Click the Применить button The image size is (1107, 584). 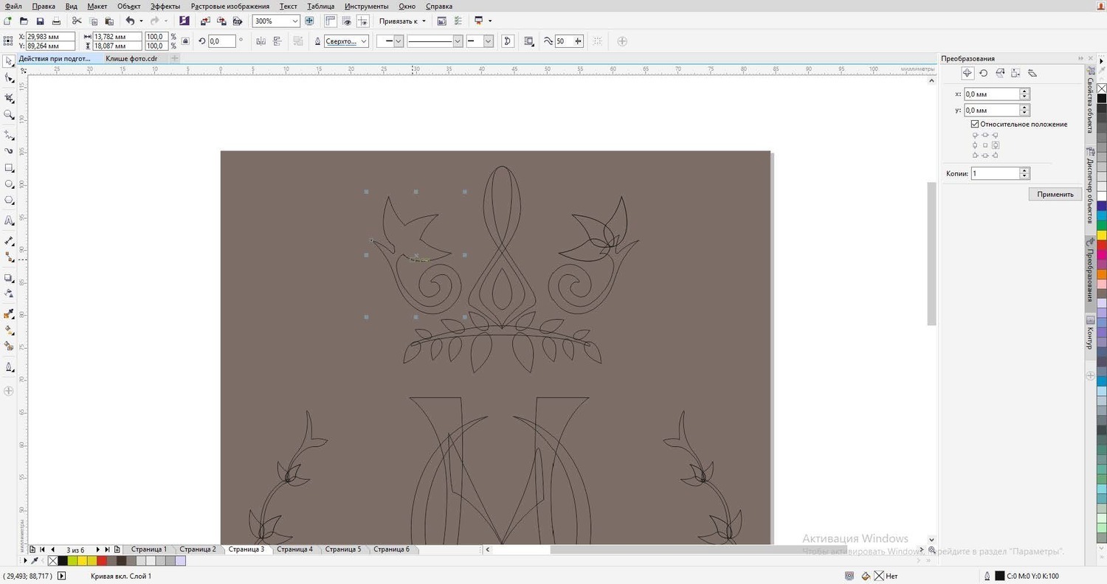(1055, 195)
